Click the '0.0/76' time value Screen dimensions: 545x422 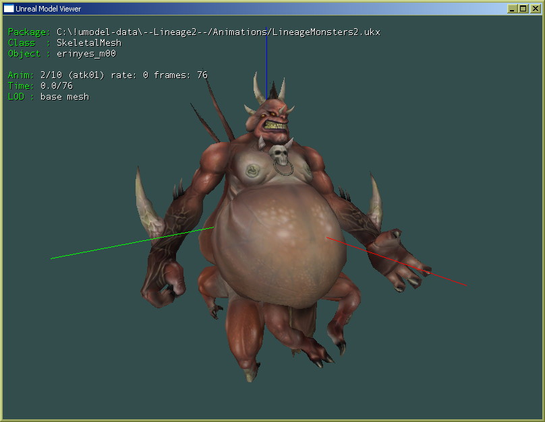57,85
